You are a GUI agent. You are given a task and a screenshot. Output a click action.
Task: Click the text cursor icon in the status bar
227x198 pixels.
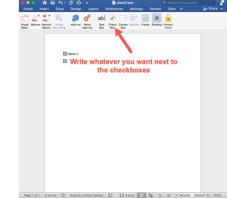click(110, 195)
